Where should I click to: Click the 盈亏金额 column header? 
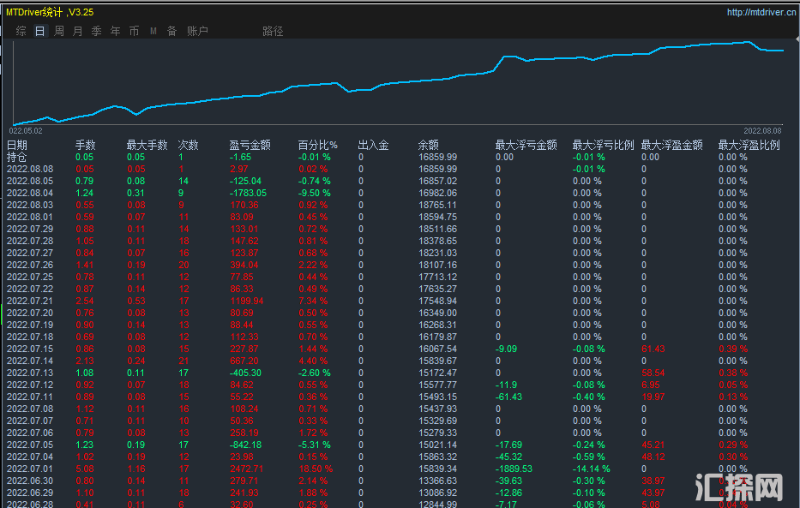[x=250, y=145]
